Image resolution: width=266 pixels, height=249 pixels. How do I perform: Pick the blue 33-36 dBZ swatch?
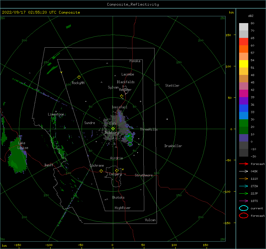(x=244, y=108)
